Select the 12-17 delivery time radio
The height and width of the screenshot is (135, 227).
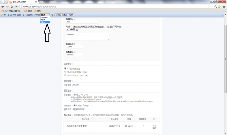[x=65, y=75]
